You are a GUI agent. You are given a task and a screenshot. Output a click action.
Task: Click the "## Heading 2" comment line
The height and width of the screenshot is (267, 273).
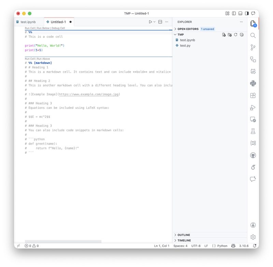38,81
